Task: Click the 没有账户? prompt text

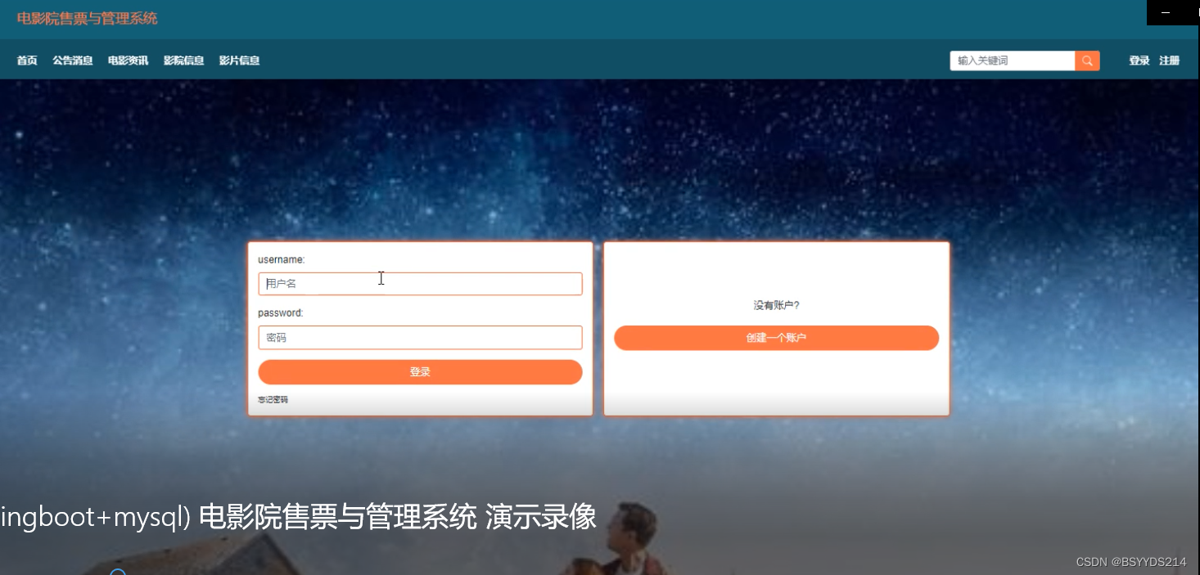Action: [776, 305]
